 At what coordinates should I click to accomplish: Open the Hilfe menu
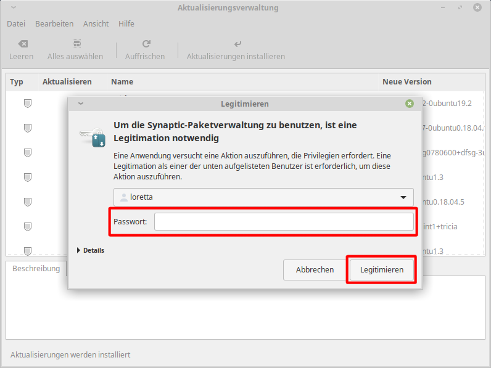coord(126,23)
